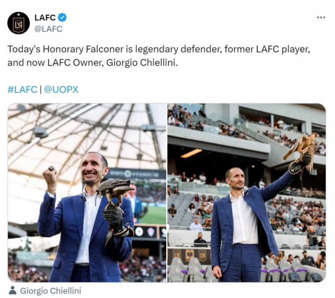Screen dimensions: 335x298
Task: Open the left photo with falcon on glove
Action: 87,193
